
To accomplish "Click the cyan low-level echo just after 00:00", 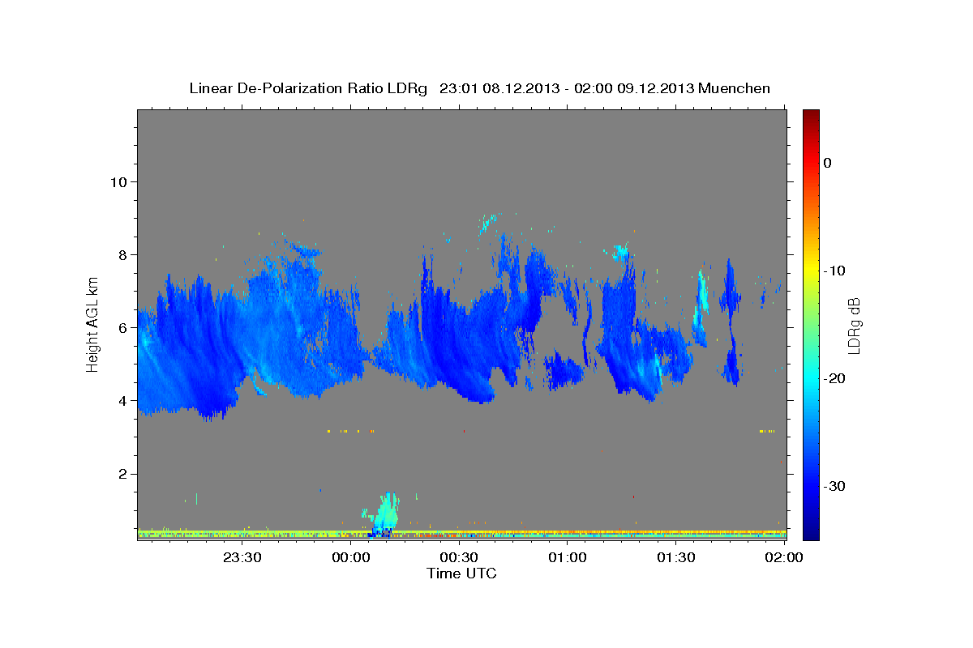I will [386, 512].
